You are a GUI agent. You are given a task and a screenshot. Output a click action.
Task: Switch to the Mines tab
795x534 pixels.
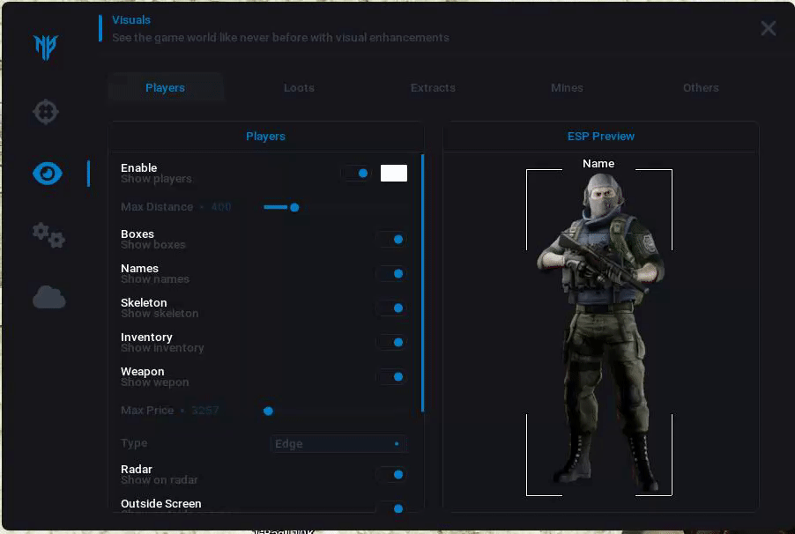(x=567, y=88)
